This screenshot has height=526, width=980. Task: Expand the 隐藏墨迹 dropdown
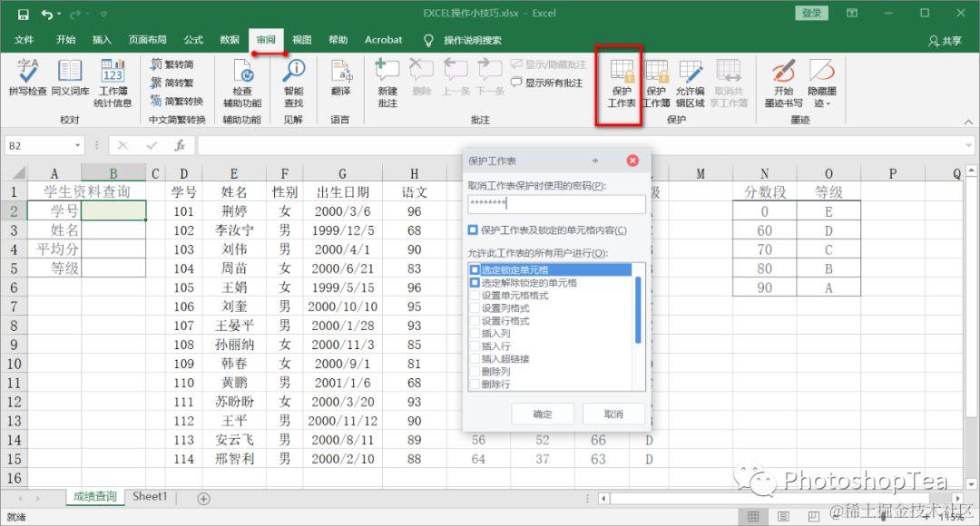[x=828, y=104]
